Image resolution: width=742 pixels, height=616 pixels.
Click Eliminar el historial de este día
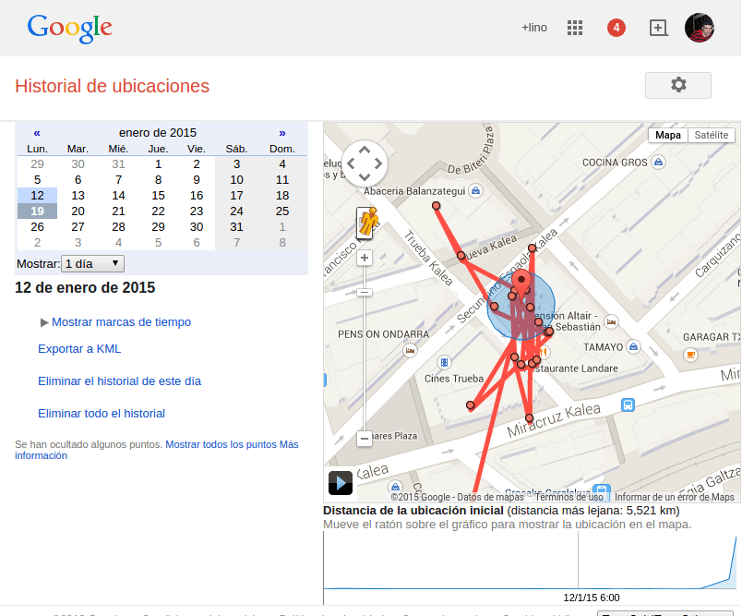point(119,381)
